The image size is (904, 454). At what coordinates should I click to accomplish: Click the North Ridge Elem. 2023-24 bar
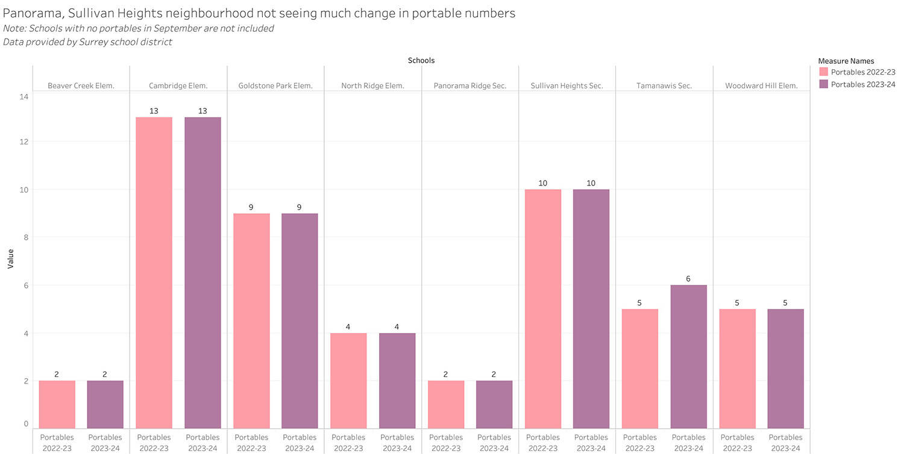pos(397,380)
